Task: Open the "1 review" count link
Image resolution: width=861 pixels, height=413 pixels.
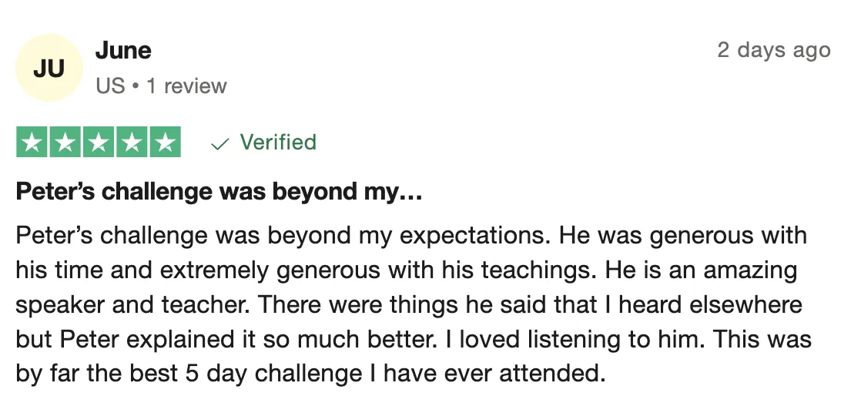Action: point(186,86)
